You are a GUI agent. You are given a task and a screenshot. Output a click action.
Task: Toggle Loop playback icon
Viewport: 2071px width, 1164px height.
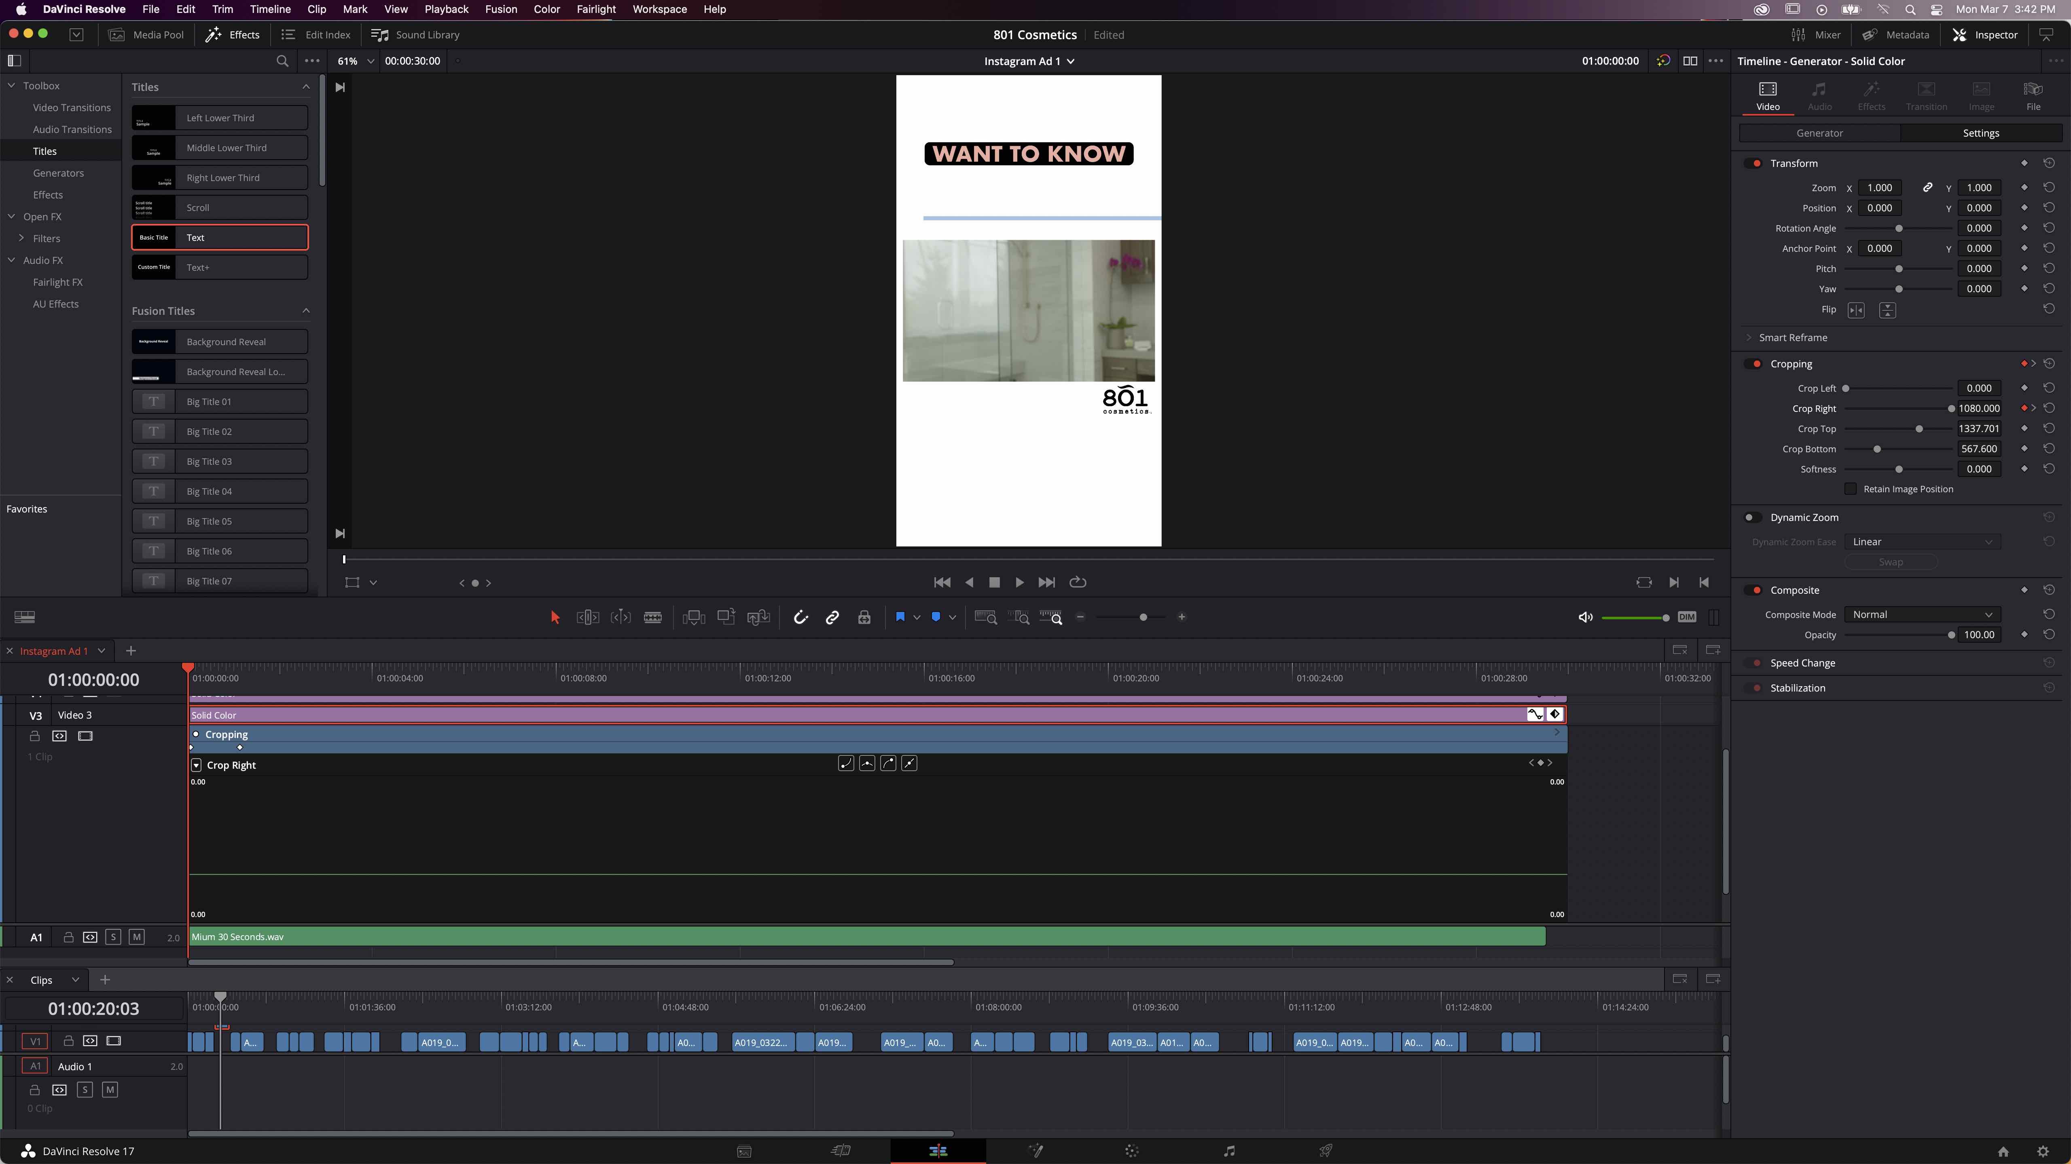pos(1078,582)
